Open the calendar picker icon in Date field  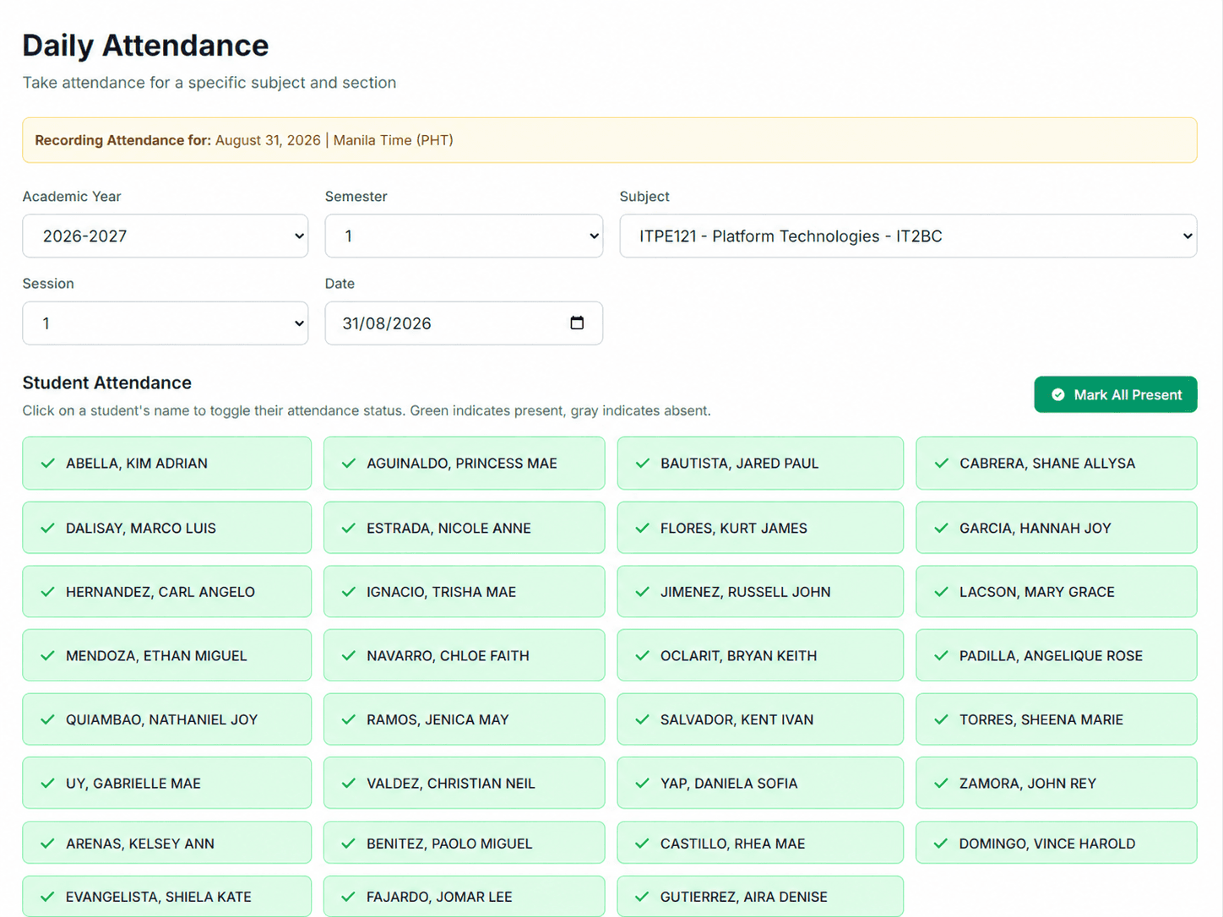tap(577, 323)
